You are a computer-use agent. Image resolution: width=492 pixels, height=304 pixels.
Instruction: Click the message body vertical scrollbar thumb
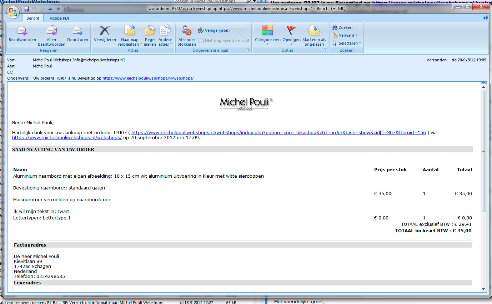[x=483, y=151]
